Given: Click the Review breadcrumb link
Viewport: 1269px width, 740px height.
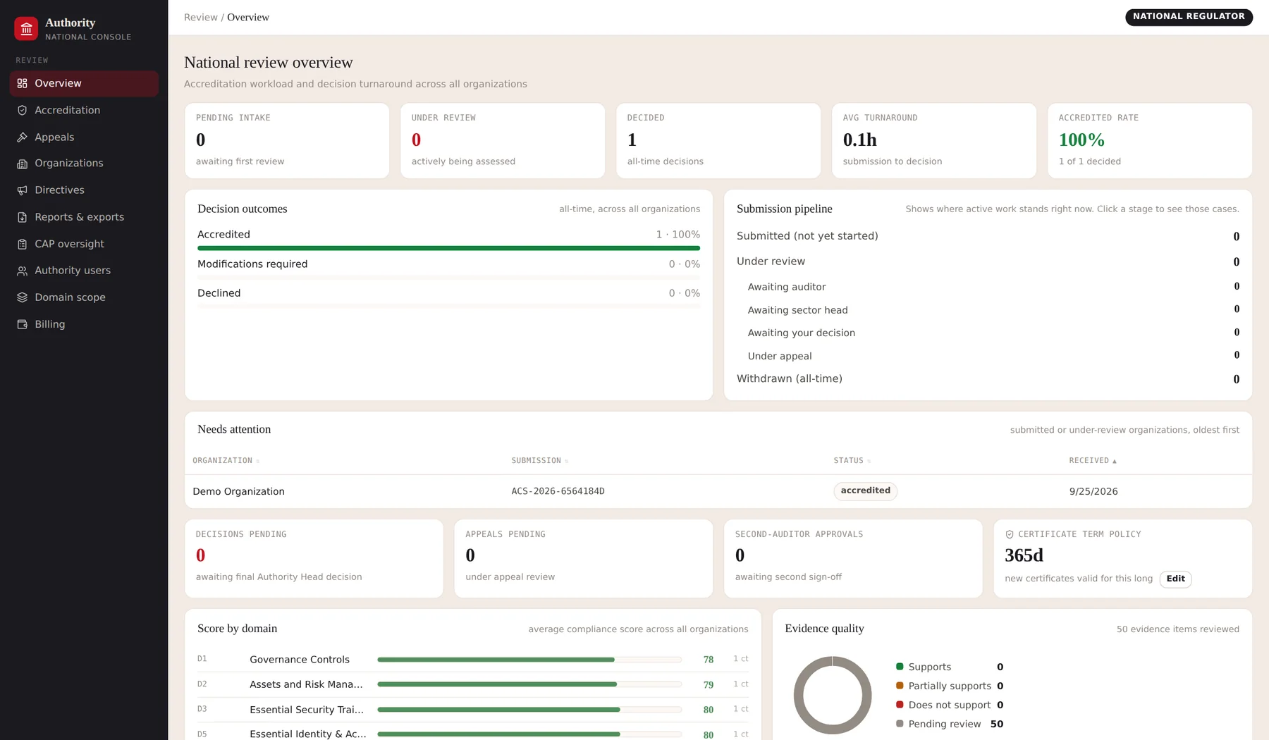Looking at the screenshot, I should [200, 17].
